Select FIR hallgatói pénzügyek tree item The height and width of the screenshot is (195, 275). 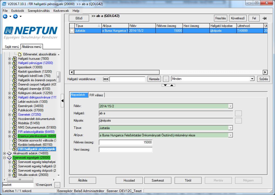[x=37, y=149]
